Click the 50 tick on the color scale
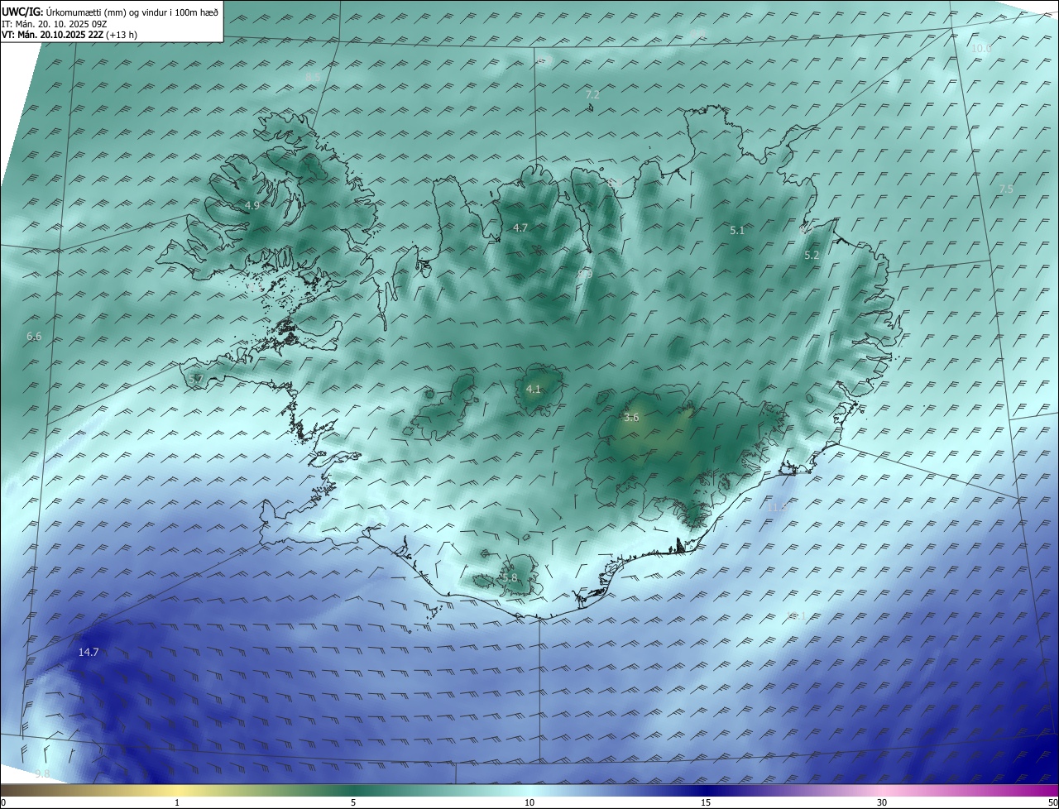This screenshot has width=1059, height=809. coord(1052,802)
